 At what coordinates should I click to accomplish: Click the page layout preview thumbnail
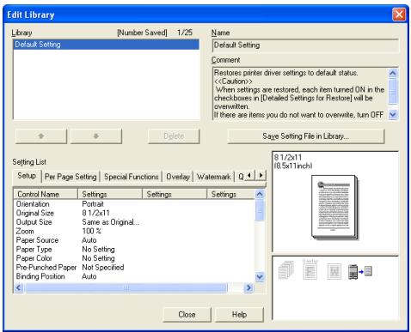click(334, 207)
